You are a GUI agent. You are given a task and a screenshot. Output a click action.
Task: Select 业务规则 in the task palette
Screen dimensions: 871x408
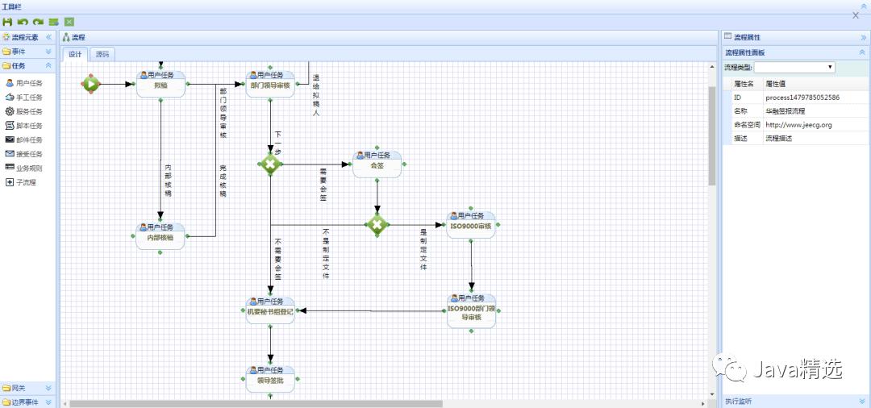pos(24,169)
